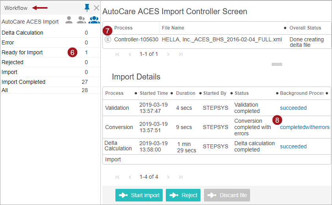Open the succeeded link for Validation
Viewport: 332px width, 205px height.
tap(293, 108)
